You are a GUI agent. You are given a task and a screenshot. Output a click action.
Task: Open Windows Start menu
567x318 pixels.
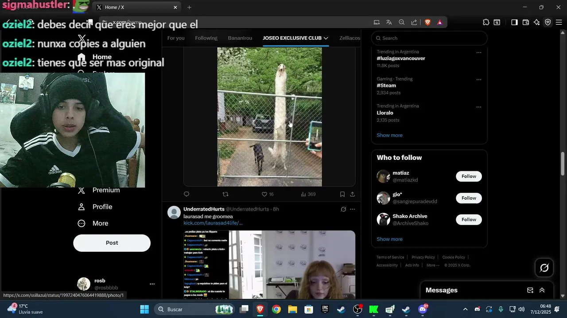[x=144, y=309]
